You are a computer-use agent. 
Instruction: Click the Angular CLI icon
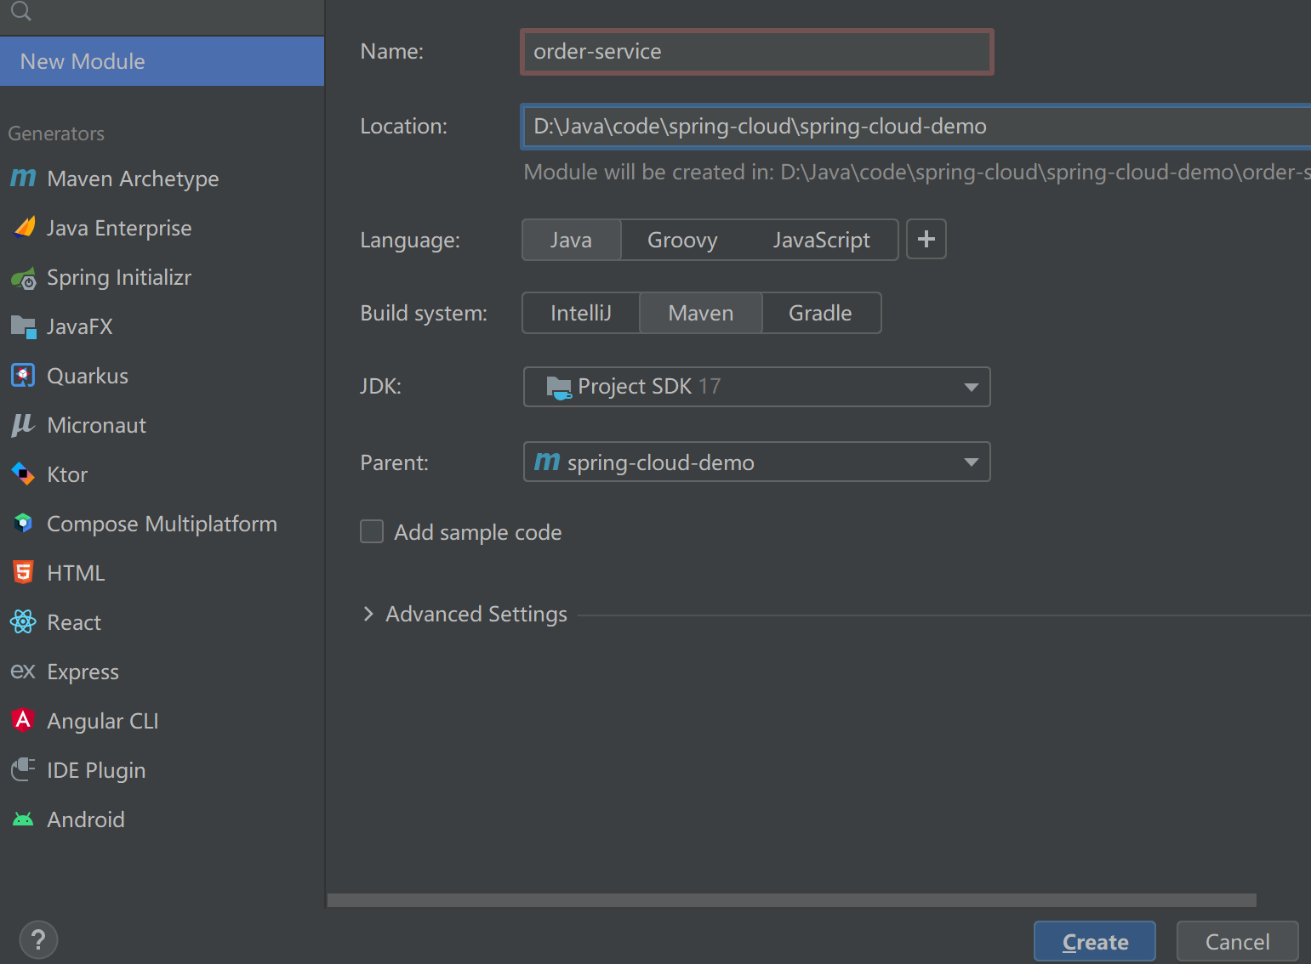click(x=23, y=720)
